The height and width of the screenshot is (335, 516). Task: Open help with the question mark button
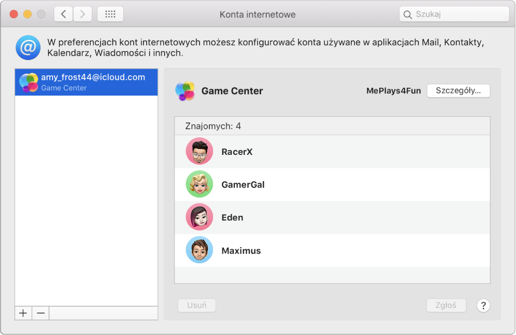coord(483,306)
